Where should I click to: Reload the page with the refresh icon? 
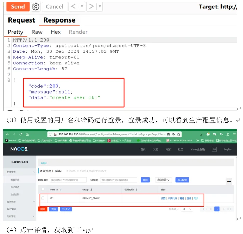(x=21, y=134)
